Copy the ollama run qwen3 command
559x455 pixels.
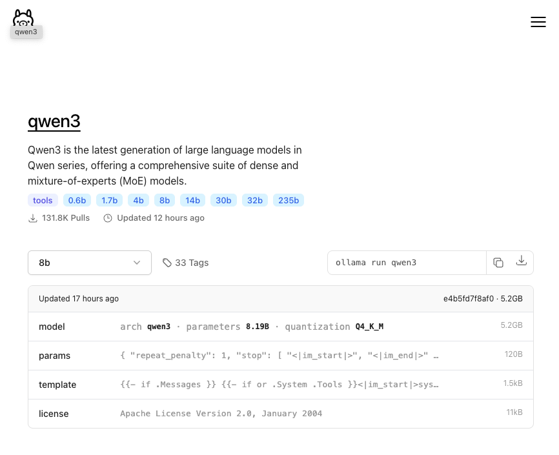coord(498,263)
